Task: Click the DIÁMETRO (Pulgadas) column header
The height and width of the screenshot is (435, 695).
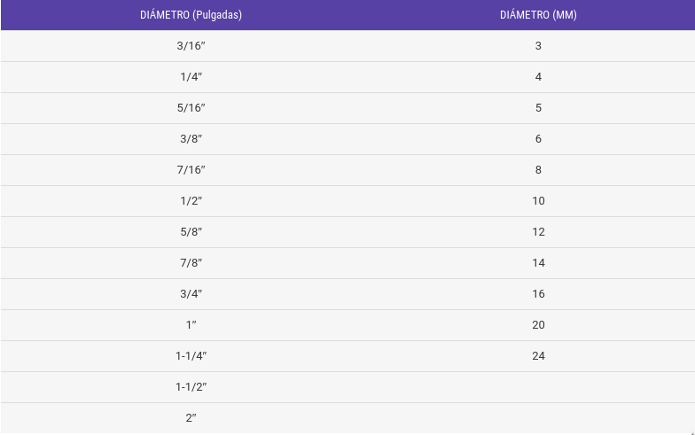Action: coord(191,15)
